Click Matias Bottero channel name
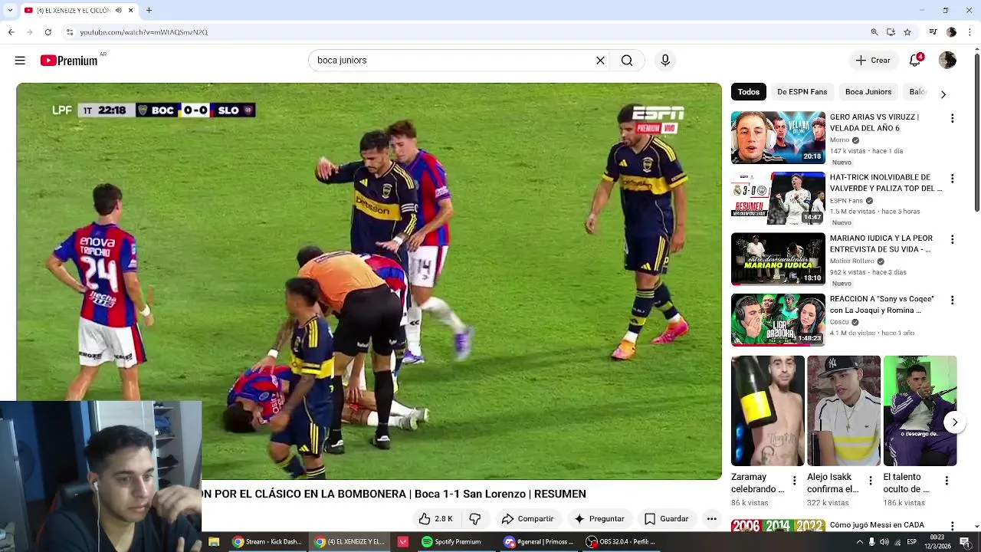The width and height of the screenshot is (981, 552). click(x=852, y=261)
